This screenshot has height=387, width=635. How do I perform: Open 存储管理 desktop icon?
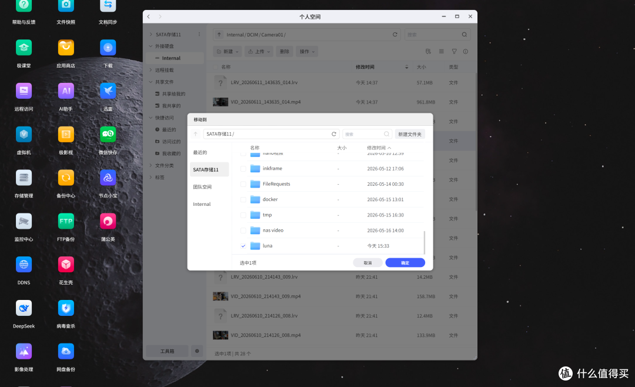24,178
